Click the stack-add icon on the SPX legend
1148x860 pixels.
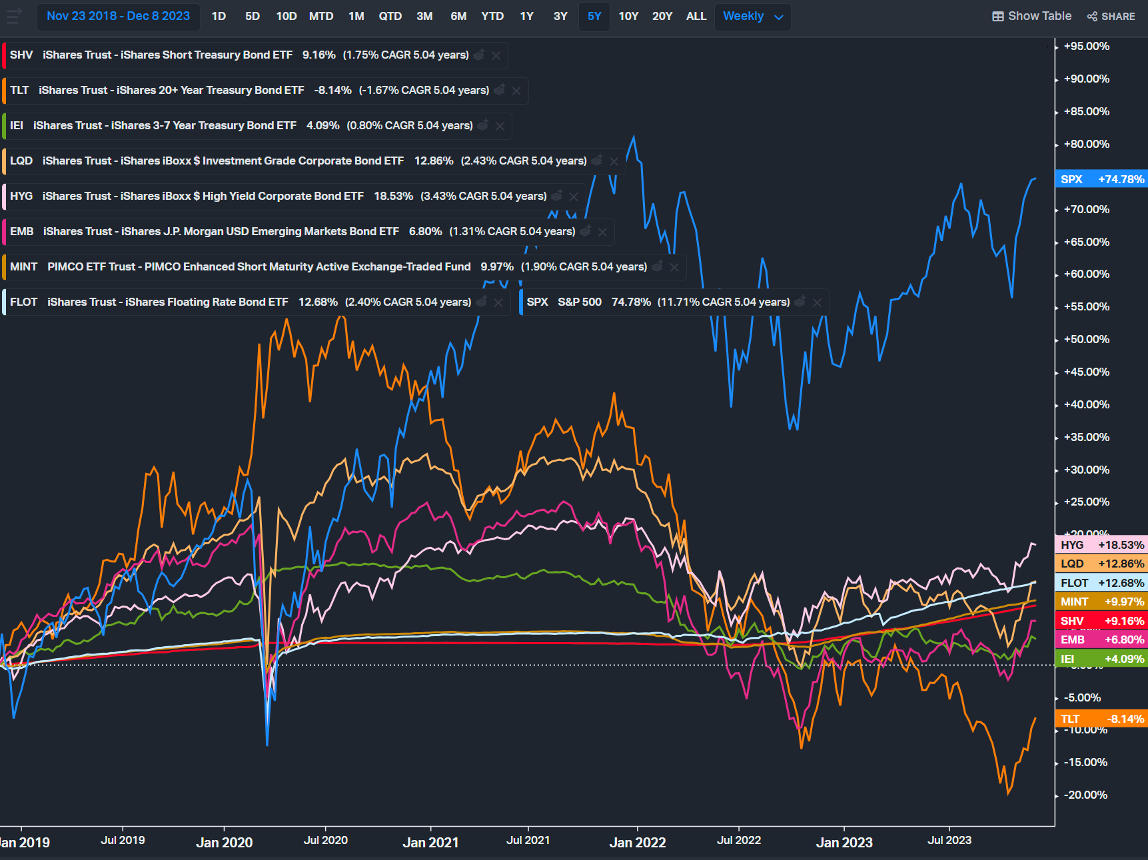click(800, 302)
